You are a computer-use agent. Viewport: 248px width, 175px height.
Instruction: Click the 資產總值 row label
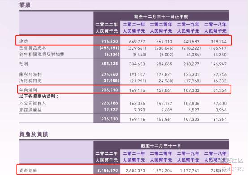pyautogui.click(x=28, y=171)
